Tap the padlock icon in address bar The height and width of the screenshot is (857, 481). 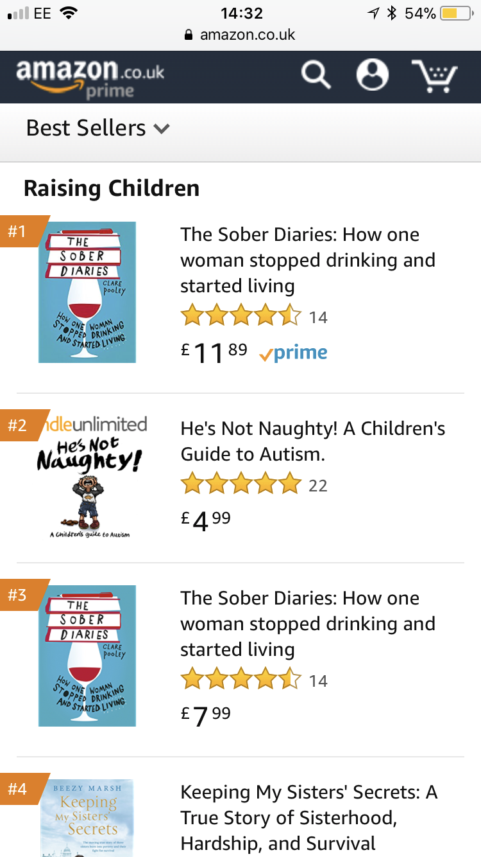coord(189,35)
